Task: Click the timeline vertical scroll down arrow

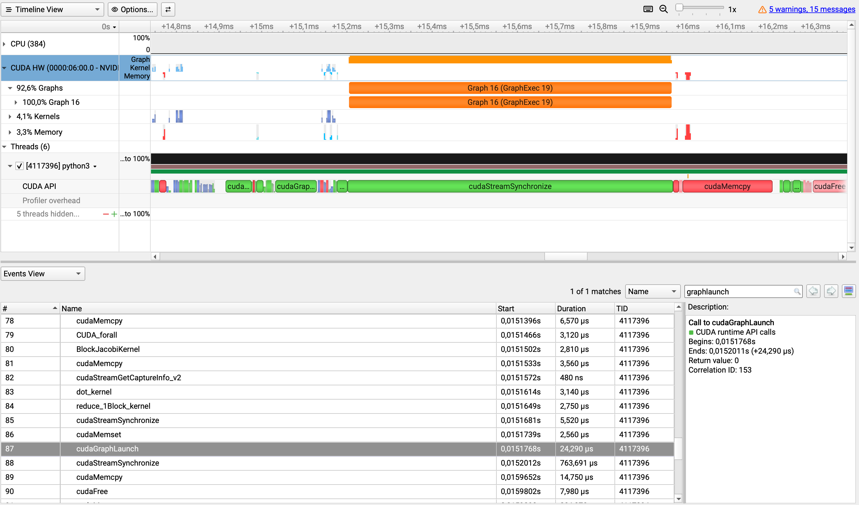Action: point(851,248)
